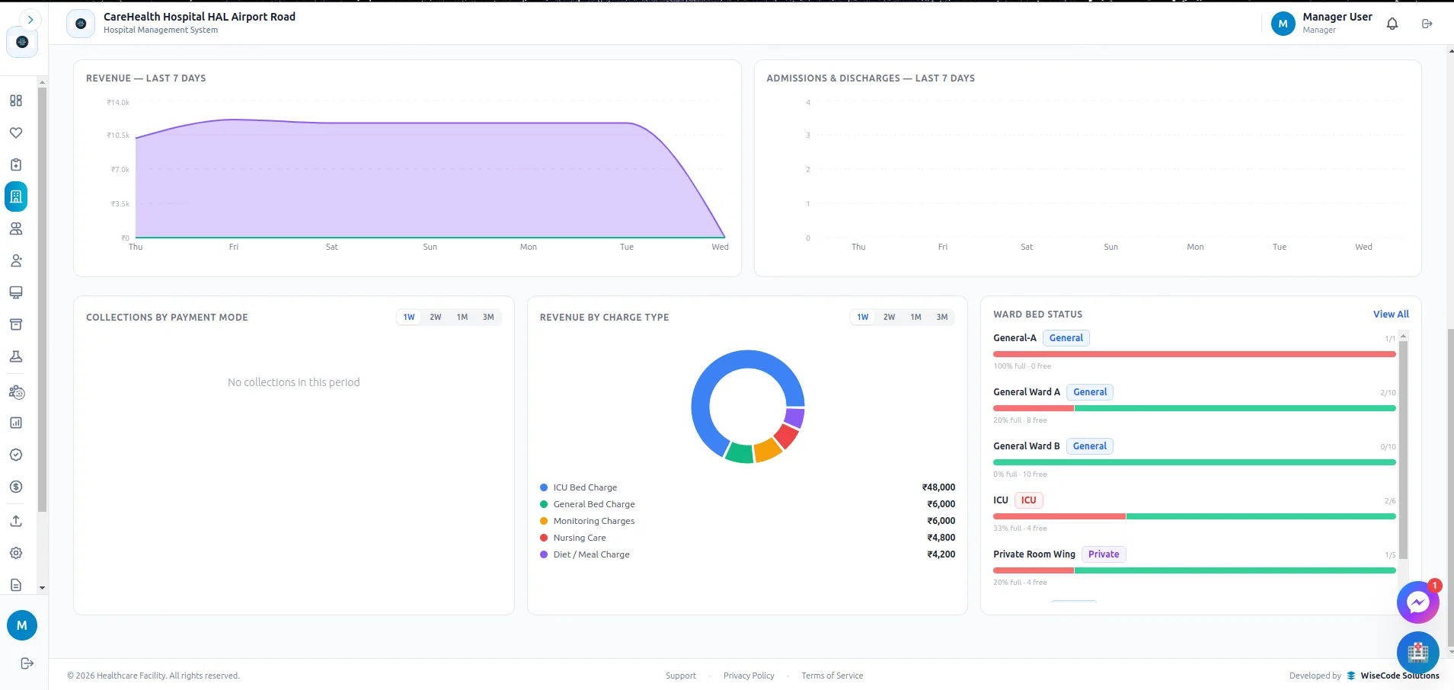
Task: Open the Privacy Policy link
Action: (749, 676)
